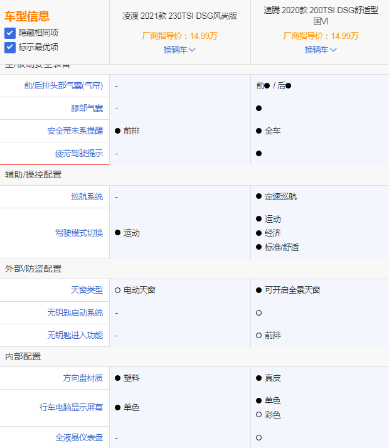This screenshot has width=389, height=448.
Task: Click the 无钥匙进入功能 parameter link
Action: point(75,336)
